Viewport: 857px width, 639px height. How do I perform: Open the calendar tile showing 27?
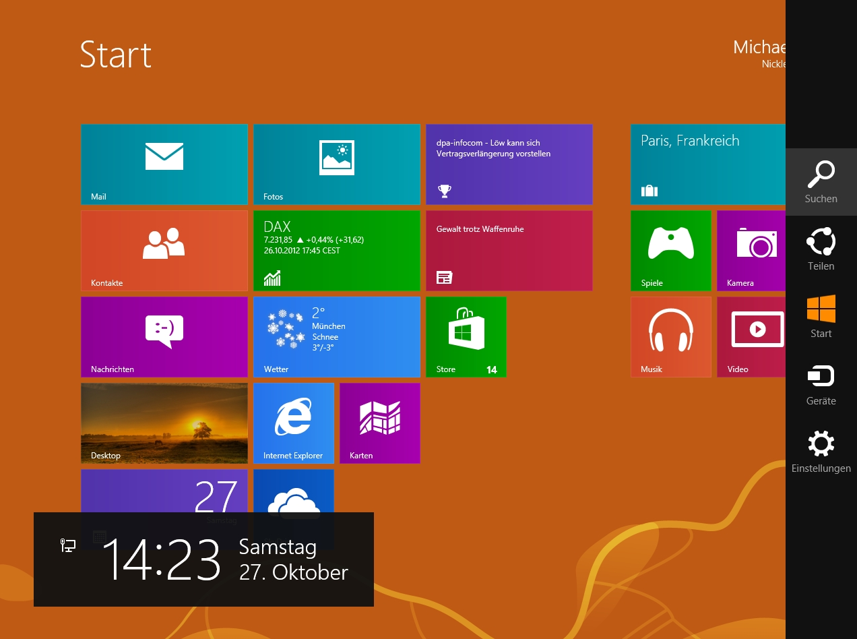[164, 491]
